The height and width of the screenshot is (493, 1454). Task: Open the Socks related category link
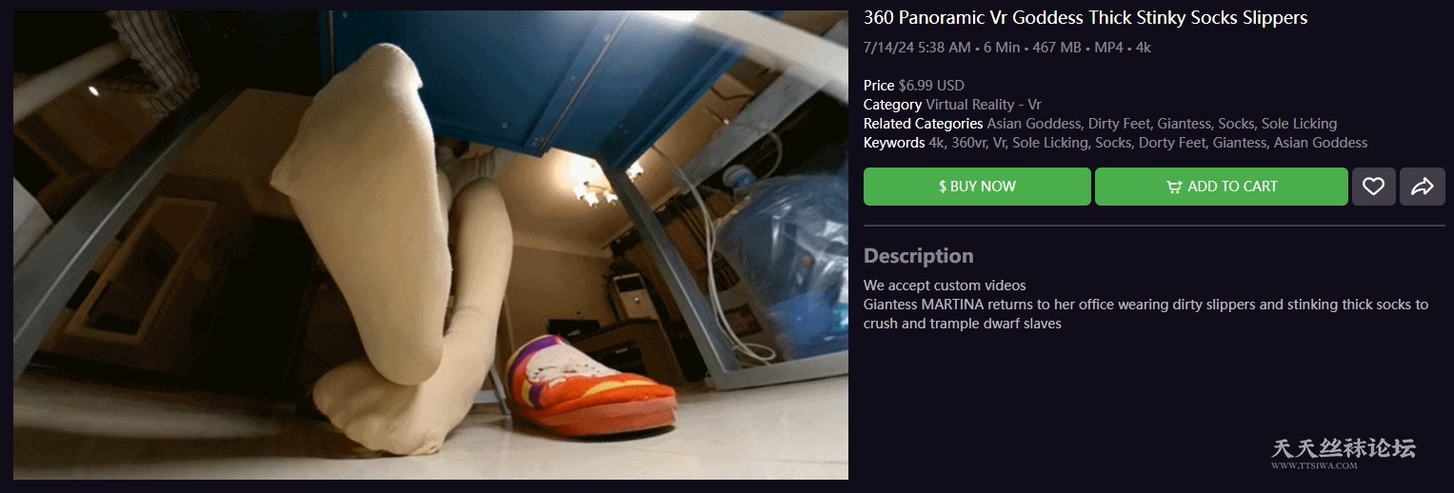pos(1236,124)
